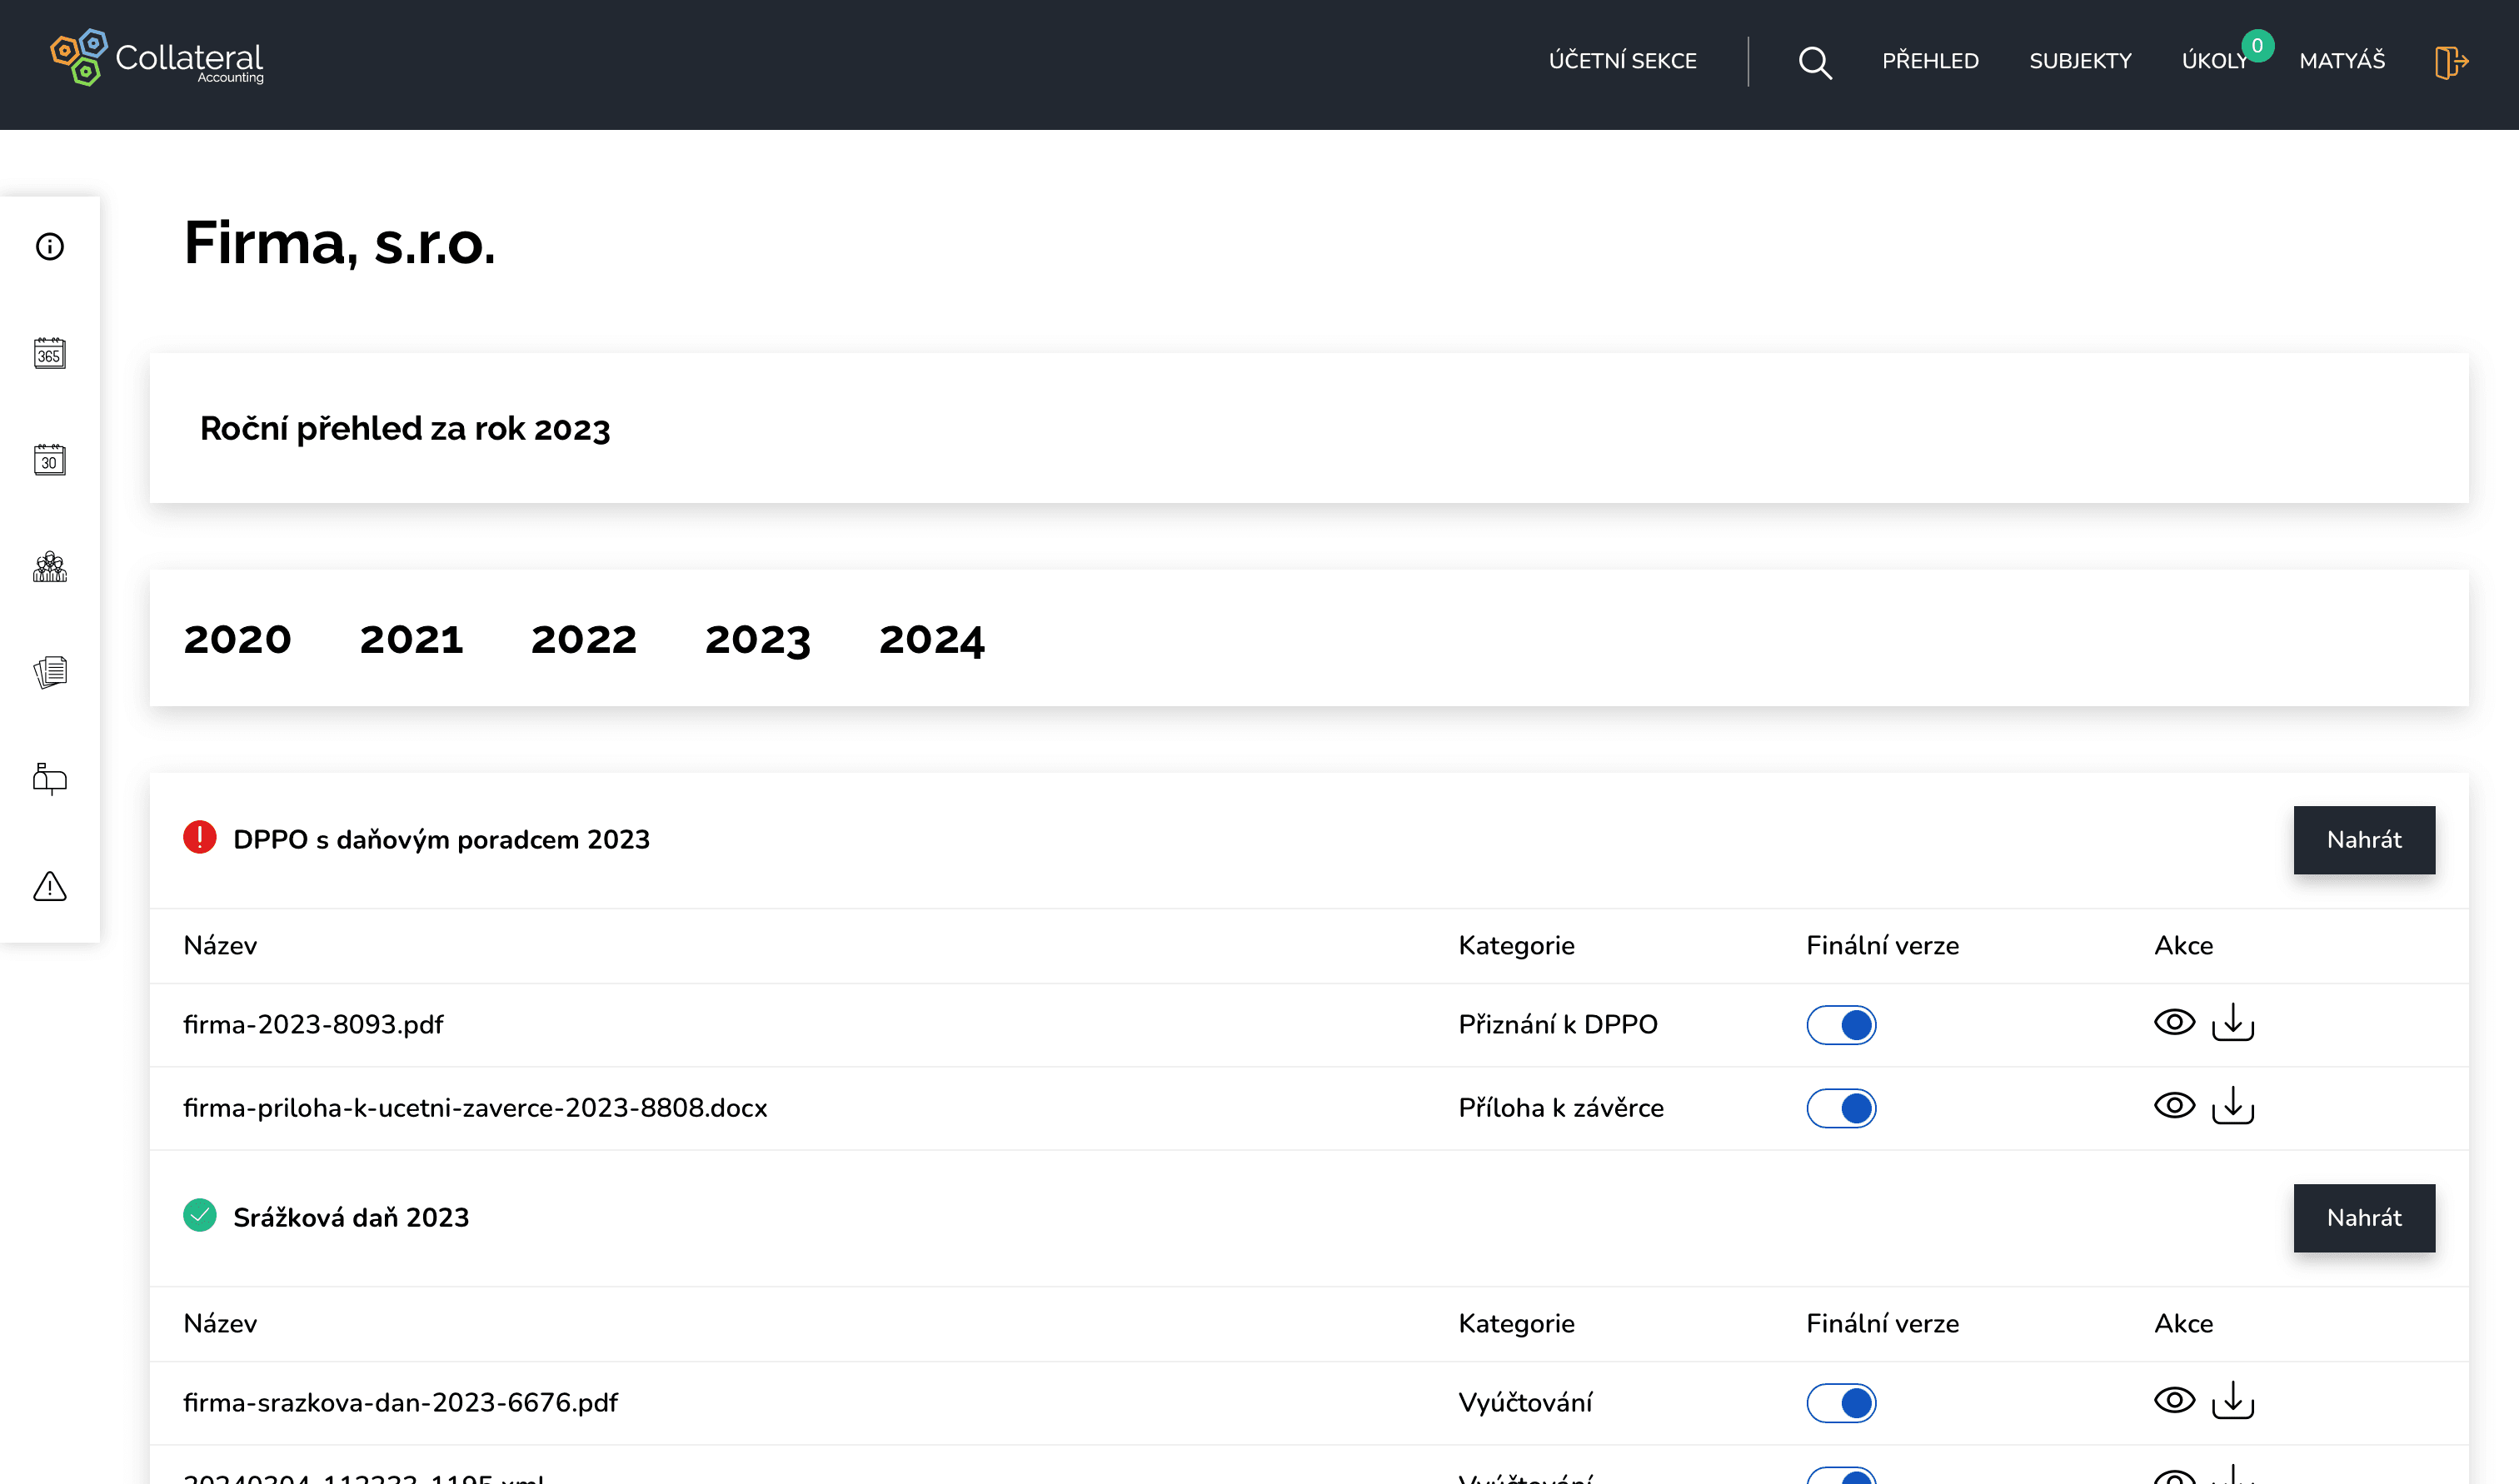Open PŘEHLED in top navigation
Viewport: 2519px width, 1484px height.
tap(1930, 61)
